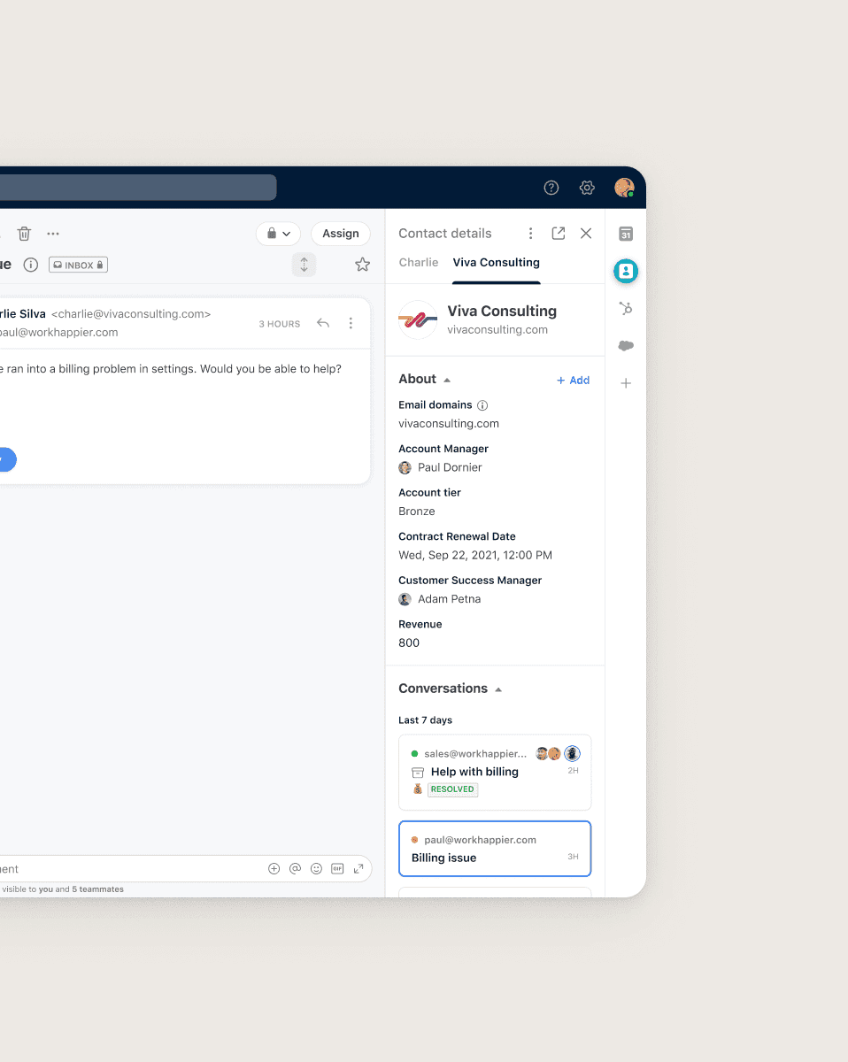The width and height of the screenshot is (848, 1062).
Task: Select the Viva Consulting tab
Action: click(497, 263)
